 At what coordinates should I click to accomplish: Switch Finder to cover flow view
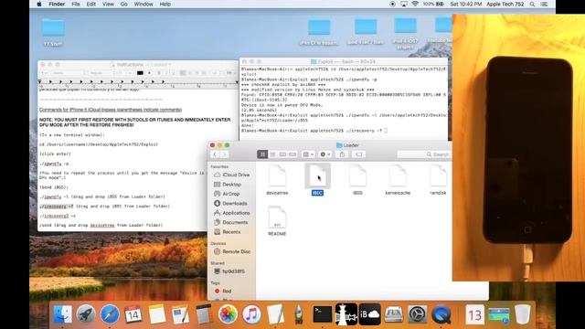pyautogui.click(x=292, y=154)
